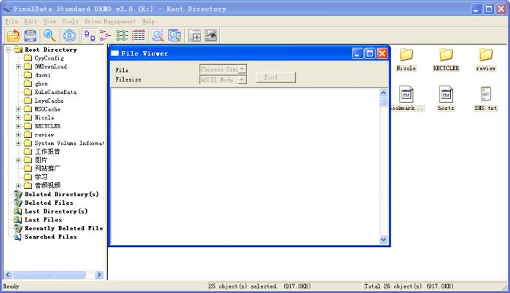Switch to list view in toolbar

(122, 36)
